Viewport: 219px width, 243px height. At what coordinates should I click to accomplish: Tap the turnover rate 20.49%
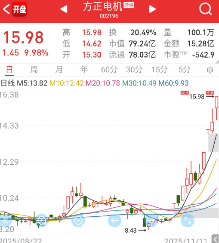click(x=143, y=33)
